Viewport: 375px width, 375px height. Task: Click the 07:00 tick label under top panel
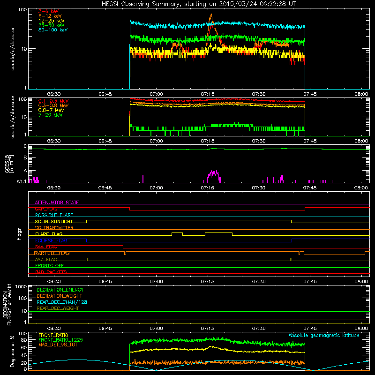(x=156, y=94)
